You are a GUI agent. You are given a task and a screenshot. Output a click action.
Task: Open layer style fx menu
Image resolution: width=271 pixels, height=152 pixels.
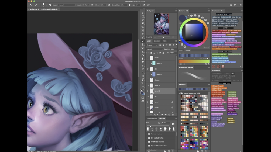155,115
